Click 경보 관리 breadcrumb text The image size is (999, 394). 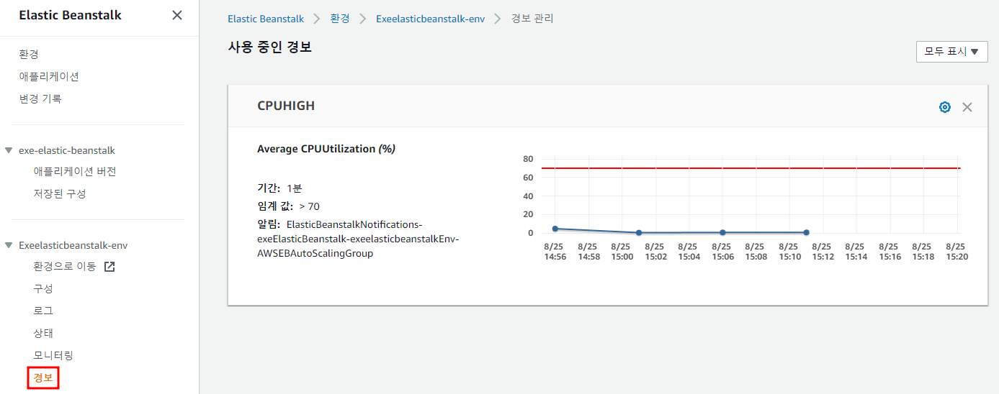point(532,19)
